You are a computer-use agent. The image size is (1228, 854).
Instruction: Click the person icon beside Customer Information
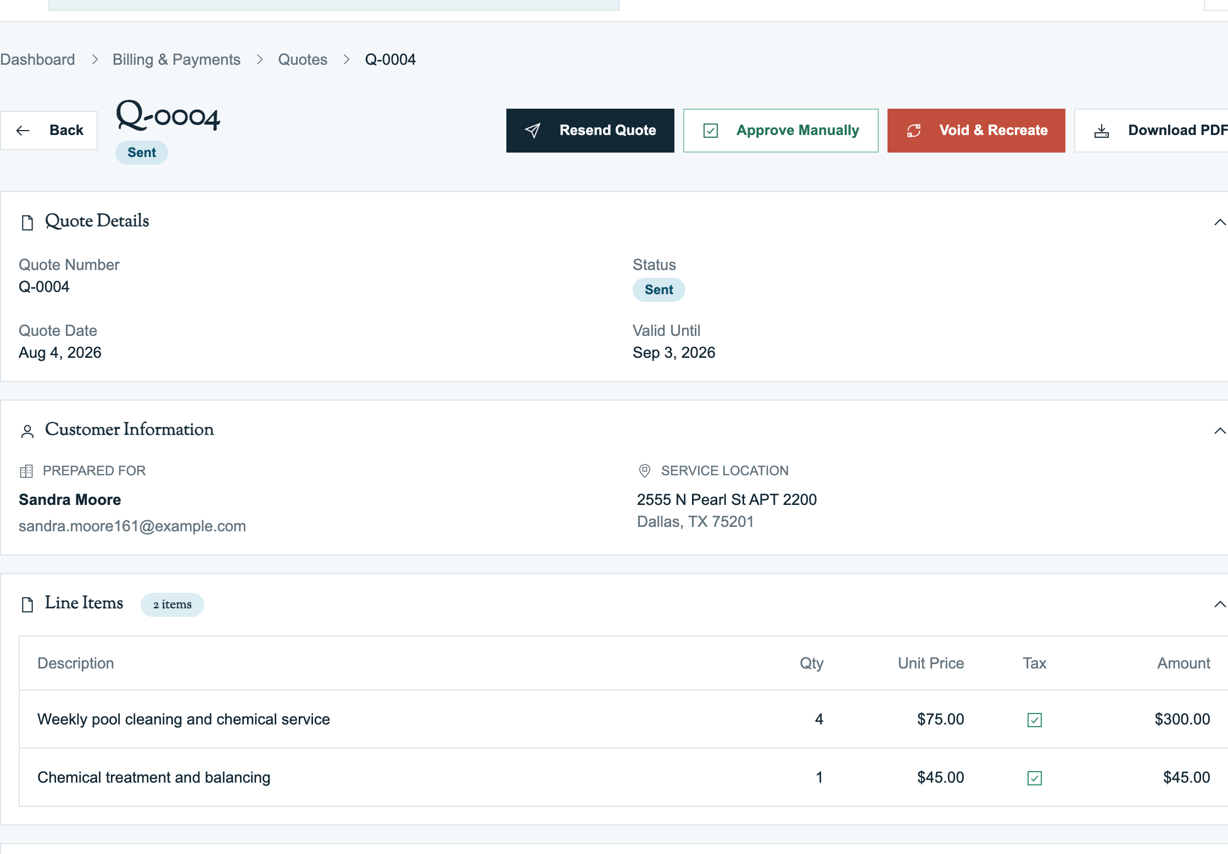click(27, 431)
